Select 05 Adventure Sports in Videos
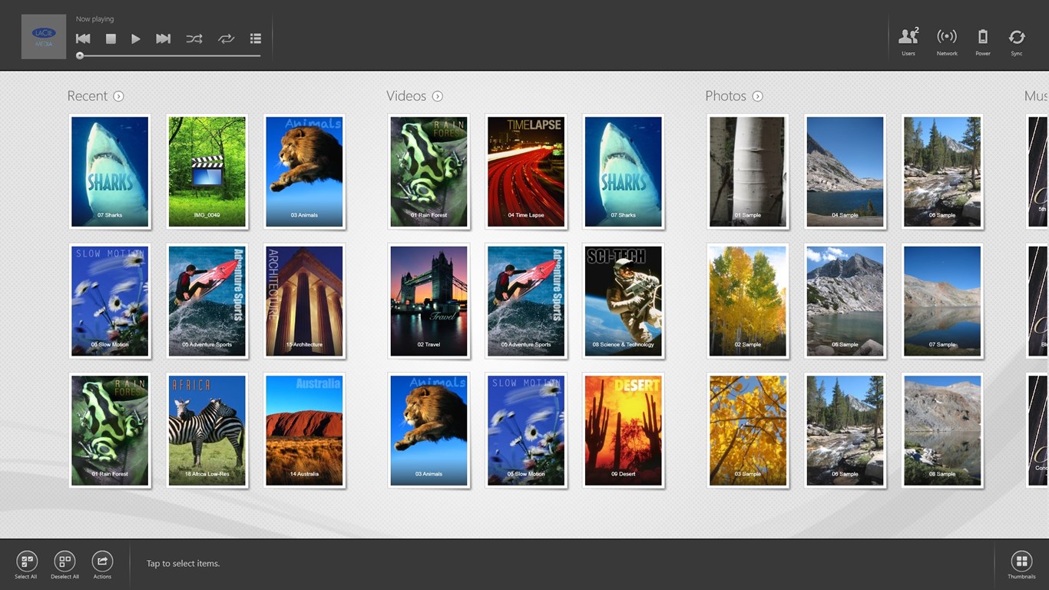1049x590 pixels. 526,301
